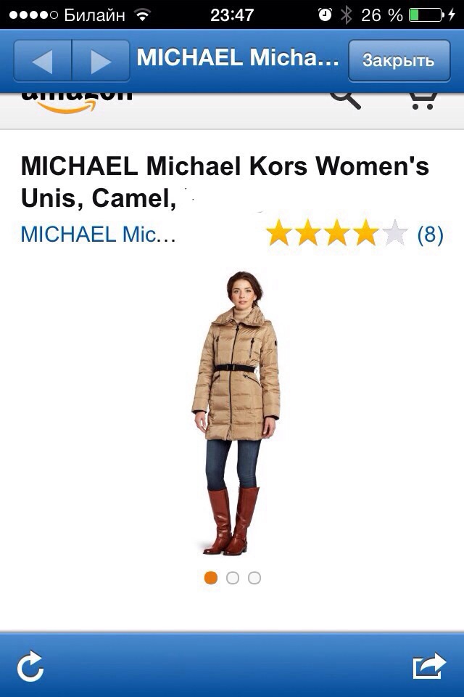Tap the battery indicator in status bar
Screen dimensions: 464x697
[x=426, y=15]
